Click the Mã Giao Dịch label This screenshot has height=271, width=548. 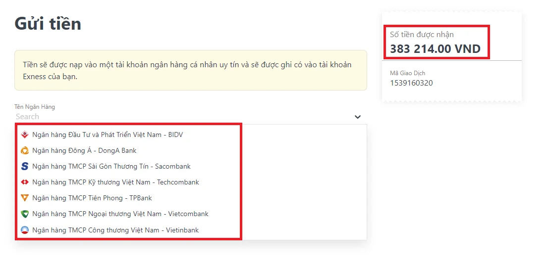tap(407, 73)
